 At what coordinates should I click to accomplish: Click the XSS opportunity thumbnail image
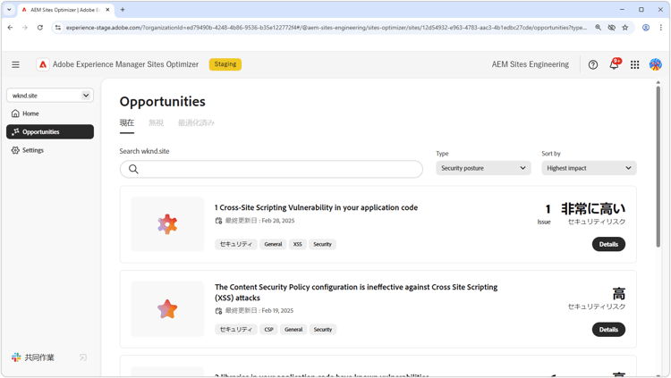[x=167, y=224]
